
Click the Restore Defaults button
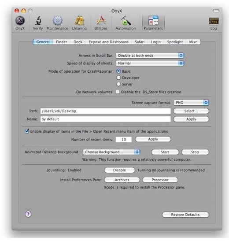tap(185, 215)
